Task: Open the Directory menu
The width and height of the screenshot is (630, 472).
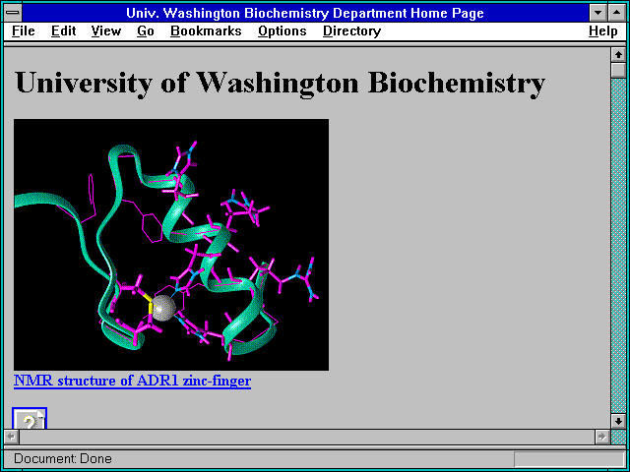Action: (x=352, y=31)
